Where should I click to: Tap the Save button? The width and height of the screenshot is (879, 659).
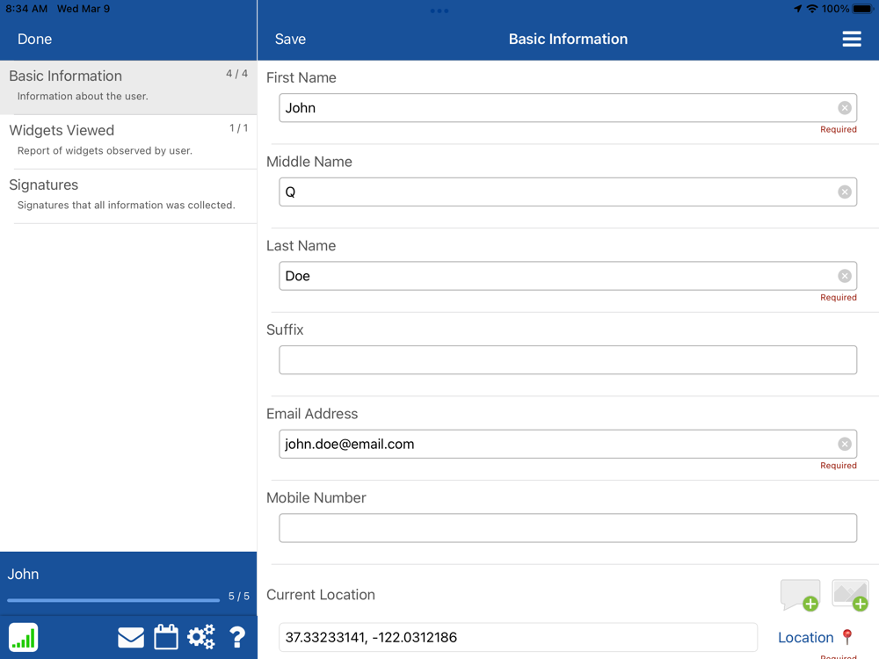click(290, 40)
